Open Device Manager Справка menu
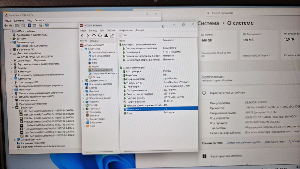 click(39, 20)
